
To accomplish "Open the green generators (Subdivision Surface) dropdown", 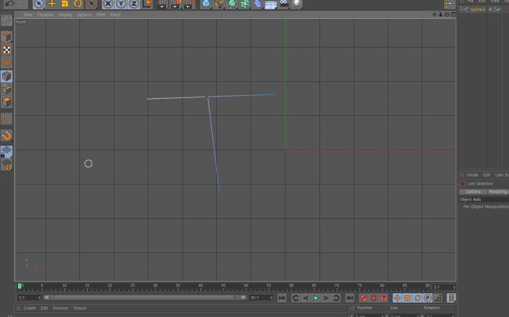I will [x=232, y=4].
